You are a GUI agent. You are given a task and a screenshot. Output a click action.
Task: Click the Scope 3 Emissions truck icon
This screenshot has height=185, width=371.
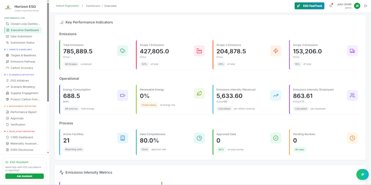[x=352, y=51]
